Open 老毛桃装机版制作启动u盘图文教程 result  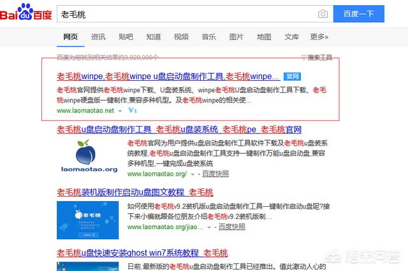point(135,192)
